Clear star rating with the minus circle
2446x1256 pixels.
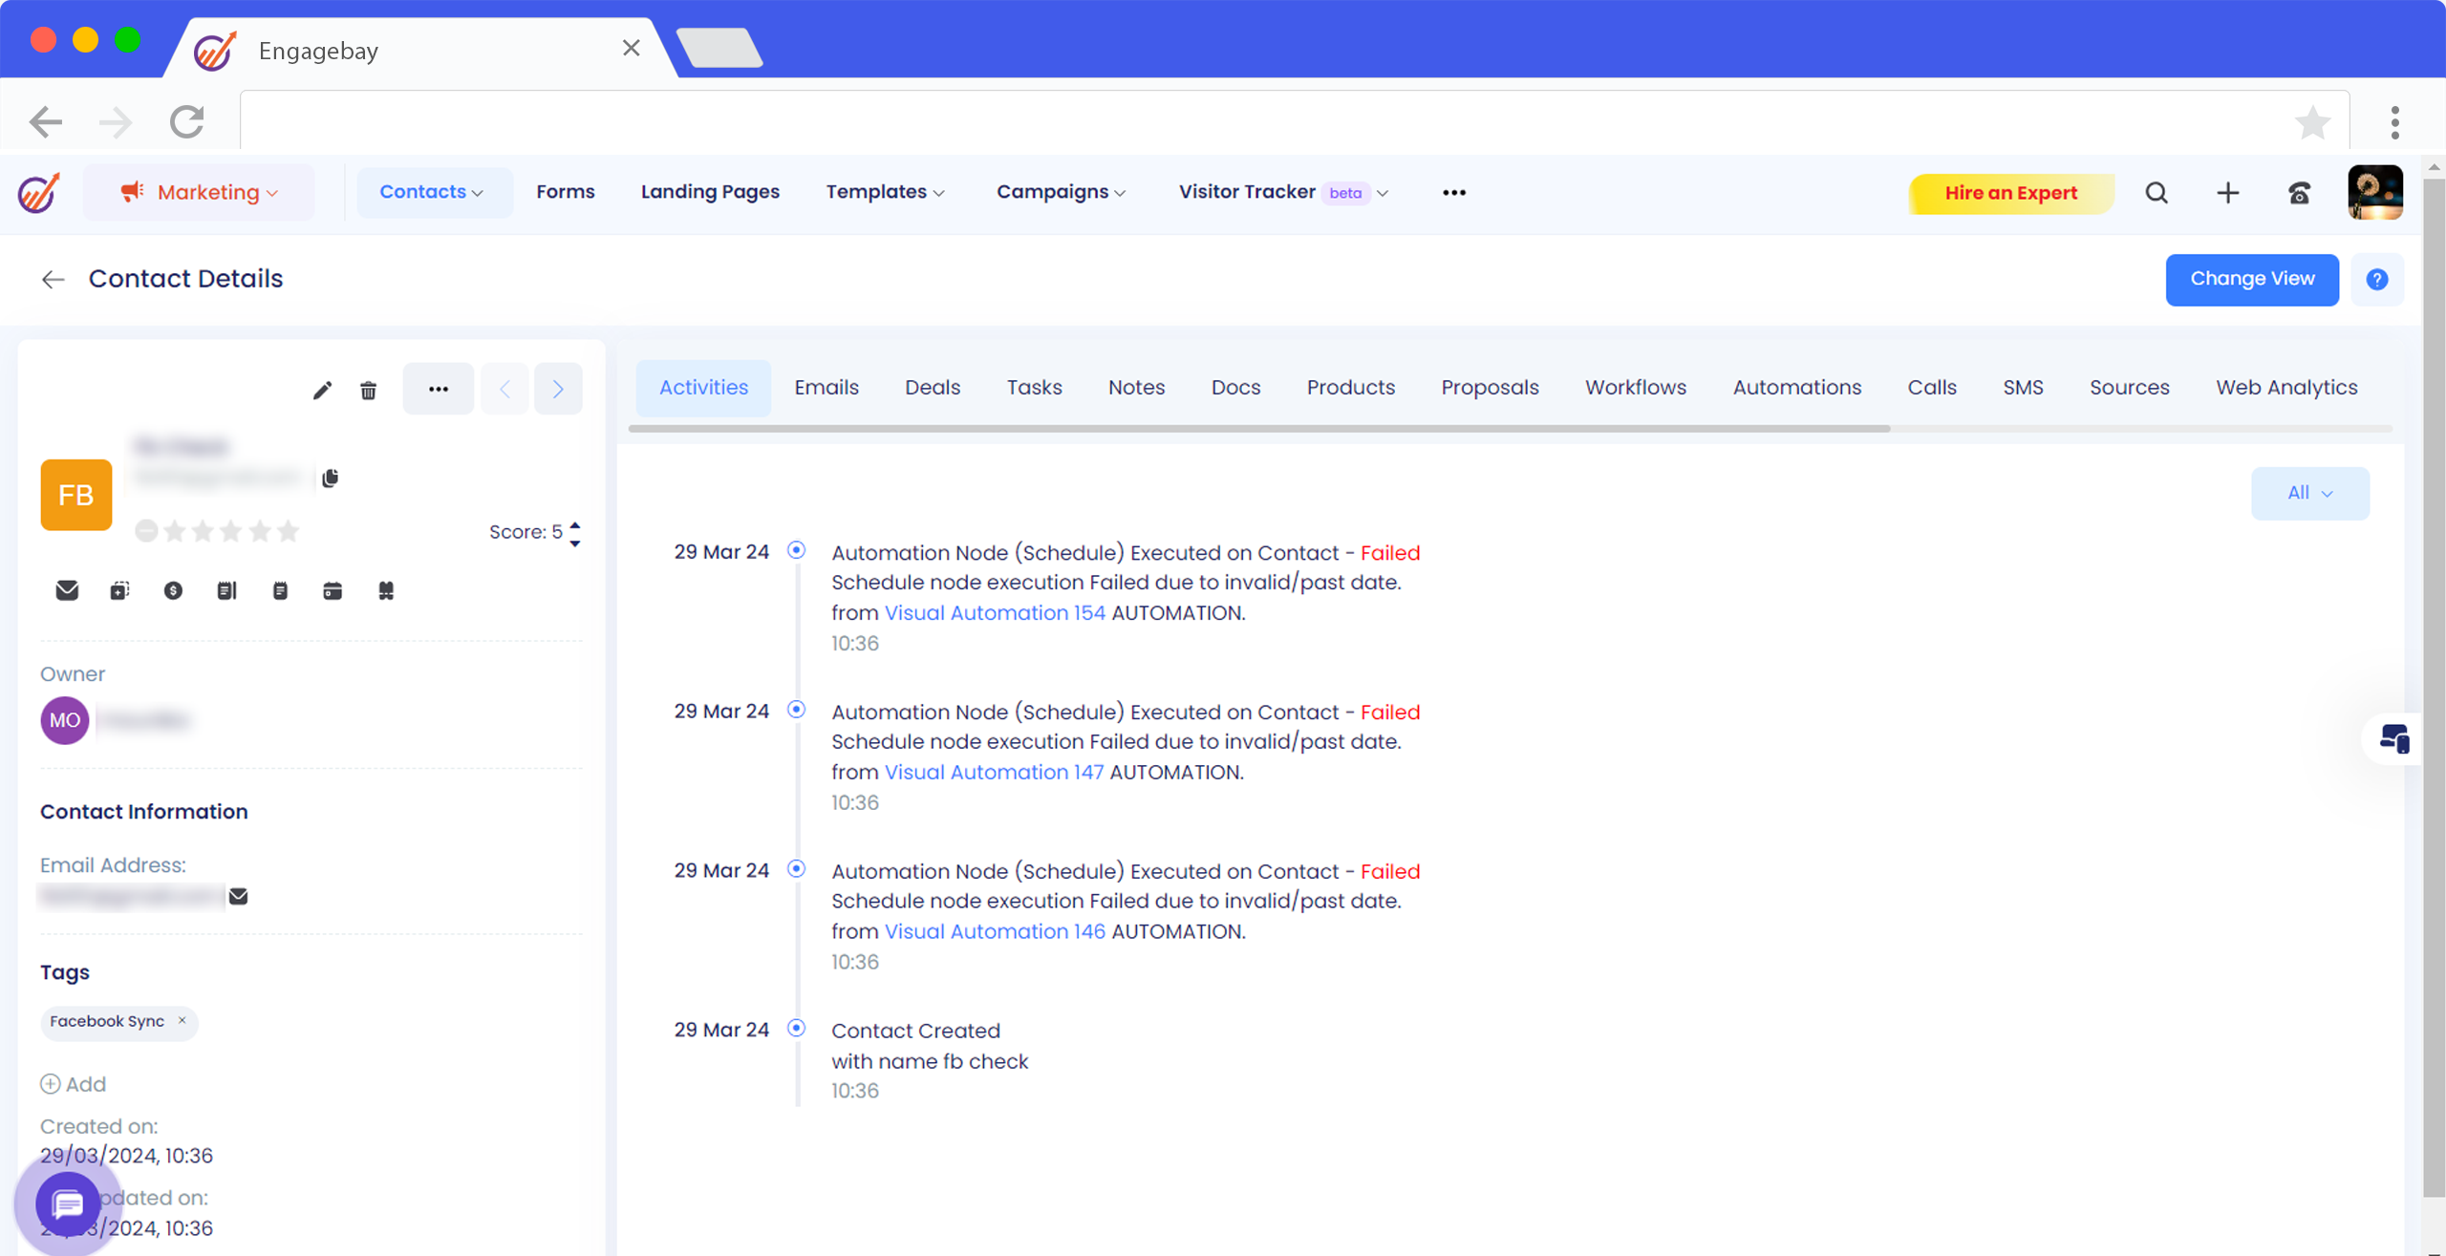point(145,531)
